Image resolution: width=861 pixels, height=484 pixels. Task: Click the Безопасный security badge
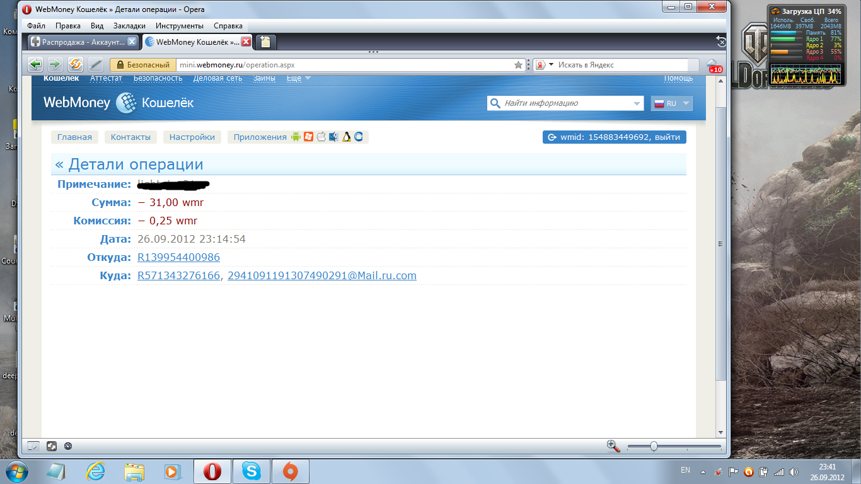point(142,65)
